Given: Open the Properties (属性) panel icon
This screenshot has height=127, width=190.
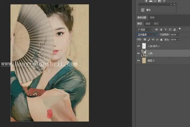Looking at the screenshot, I should click(143, 10).
